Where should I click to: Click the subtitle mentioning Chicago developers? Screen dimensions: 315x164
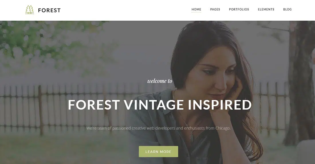pyautogui.click(x=159, y=128)
